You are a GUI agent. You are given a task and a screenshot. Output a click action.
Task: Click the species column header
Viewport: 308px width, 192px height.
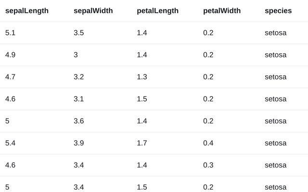(x=278, y=11)
